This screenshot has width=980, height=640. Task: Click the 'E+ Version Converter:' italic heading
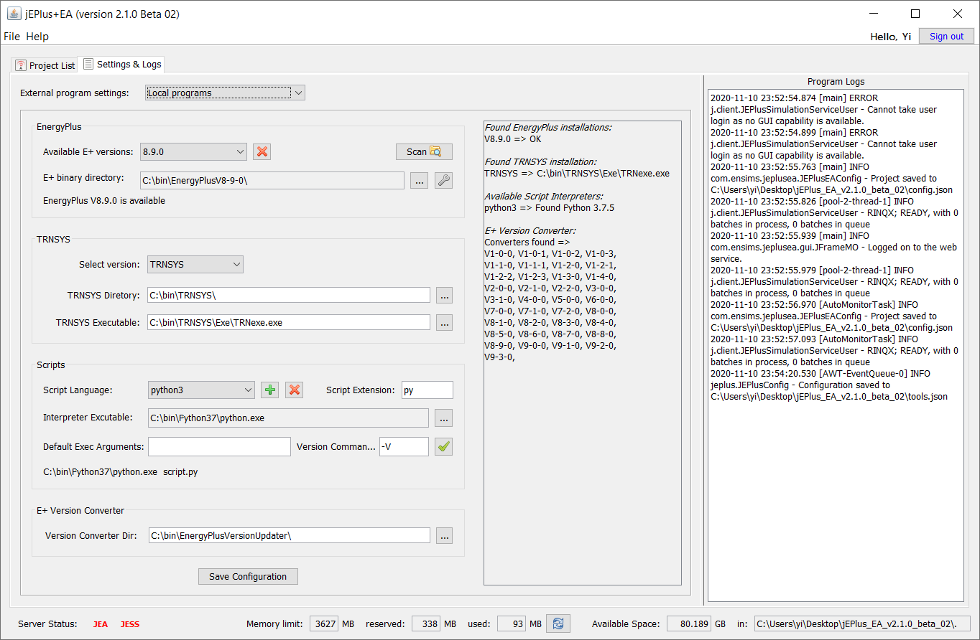point(530,231)
